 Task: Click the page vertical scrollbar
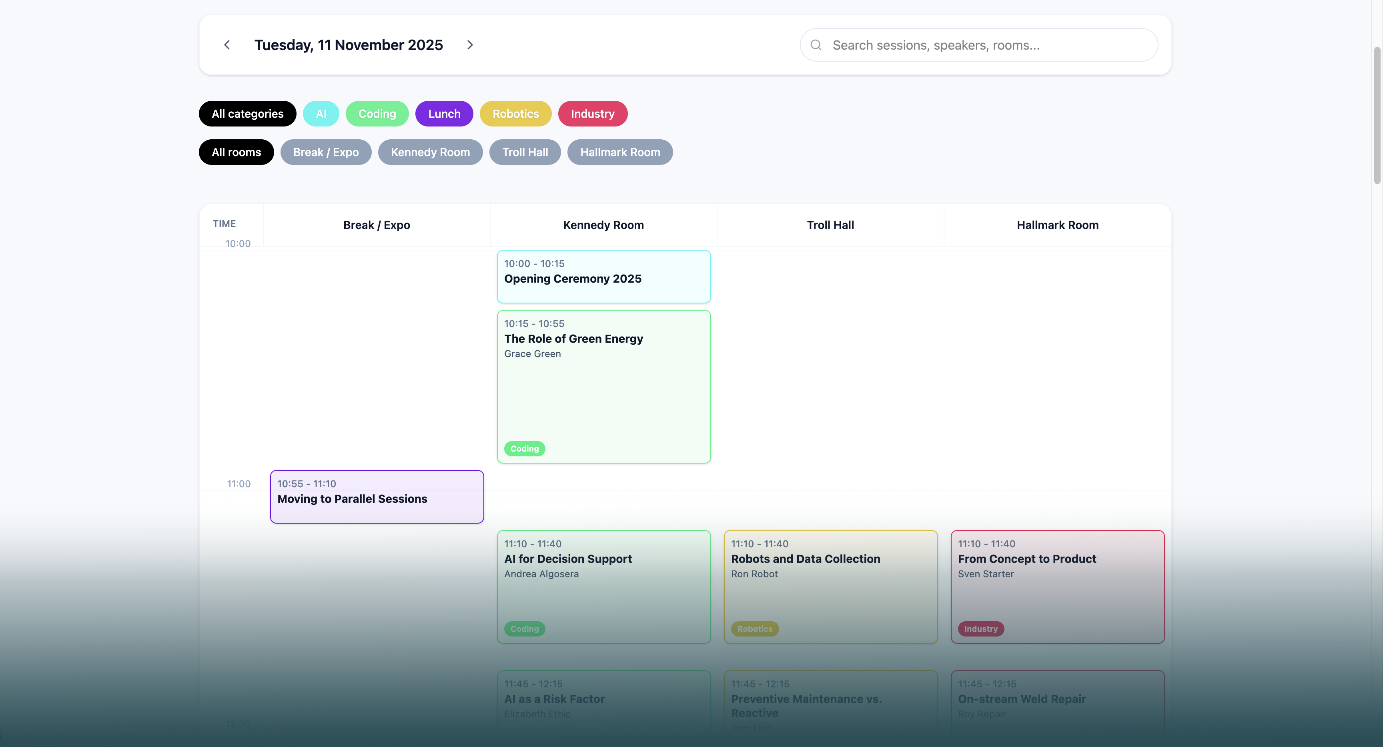tap(1377, 115)
